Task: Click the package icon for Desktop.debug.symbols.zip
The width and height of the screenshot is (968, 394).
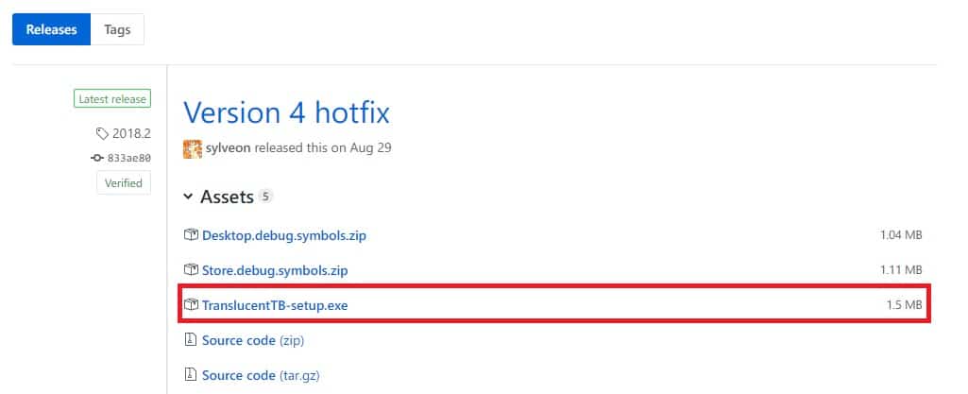Action: 191,234
